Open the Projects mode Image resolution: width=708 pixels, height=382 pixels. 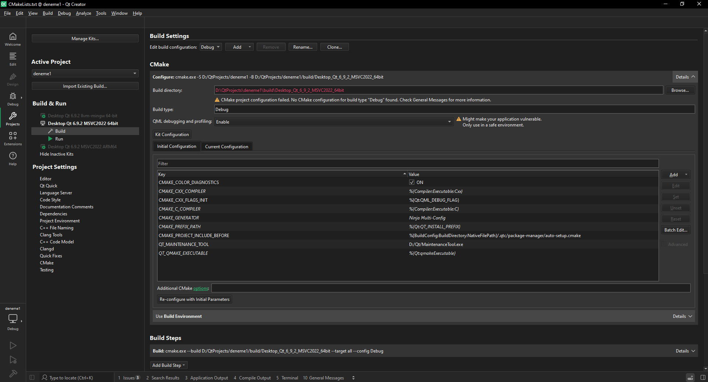[13, 119]
